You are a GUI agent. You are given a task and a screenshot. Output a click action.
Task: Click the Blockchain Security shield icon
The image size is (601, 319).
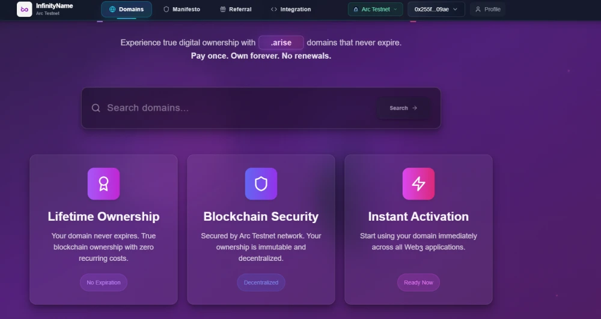[x=261, y=183]
